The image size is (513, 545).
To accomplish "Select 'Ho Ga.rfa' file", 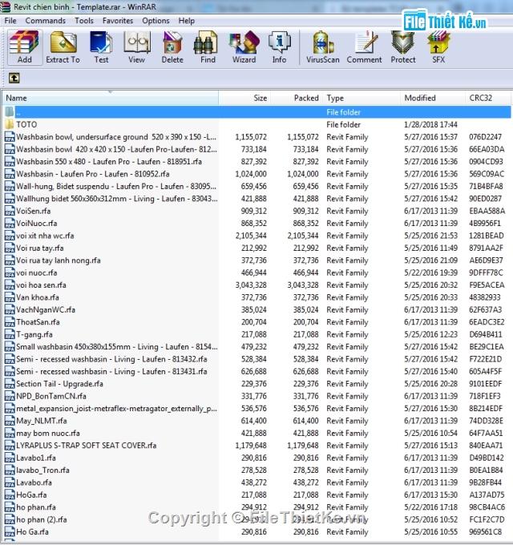I will (32, 532).
